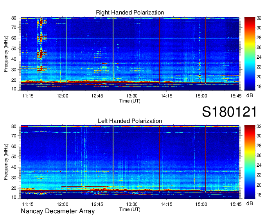Select the large "S180121" label
266x216 pixels.
[229, 112]
